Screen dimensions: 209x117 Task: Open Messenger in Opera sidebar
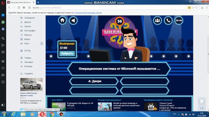click(3, 15)
